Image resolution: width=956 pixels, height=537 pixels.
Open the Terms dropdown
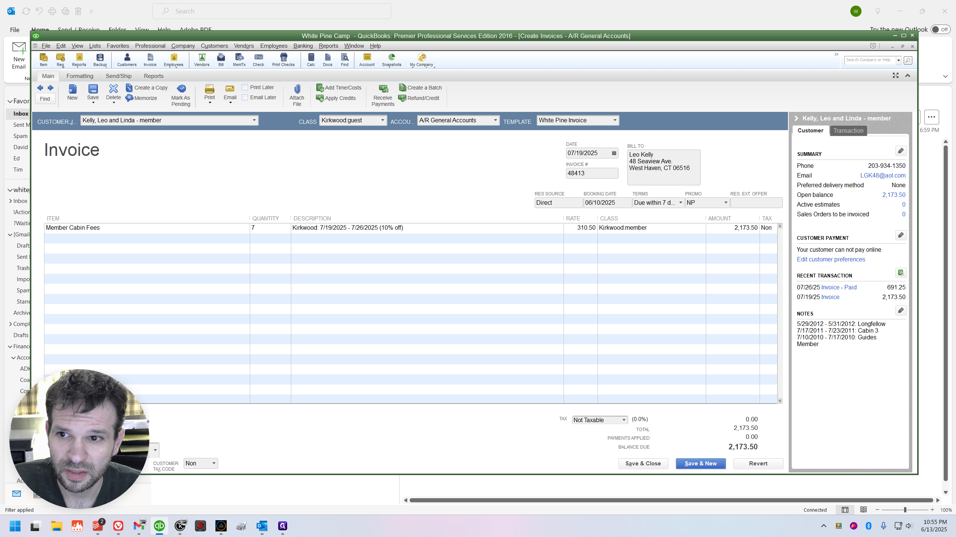680,202
